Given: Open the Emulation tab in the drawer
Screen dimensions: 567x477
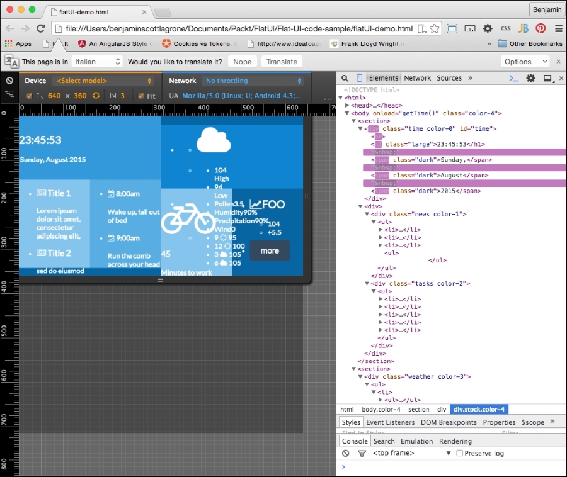Looking at the screenshot, I should [416, 441].
